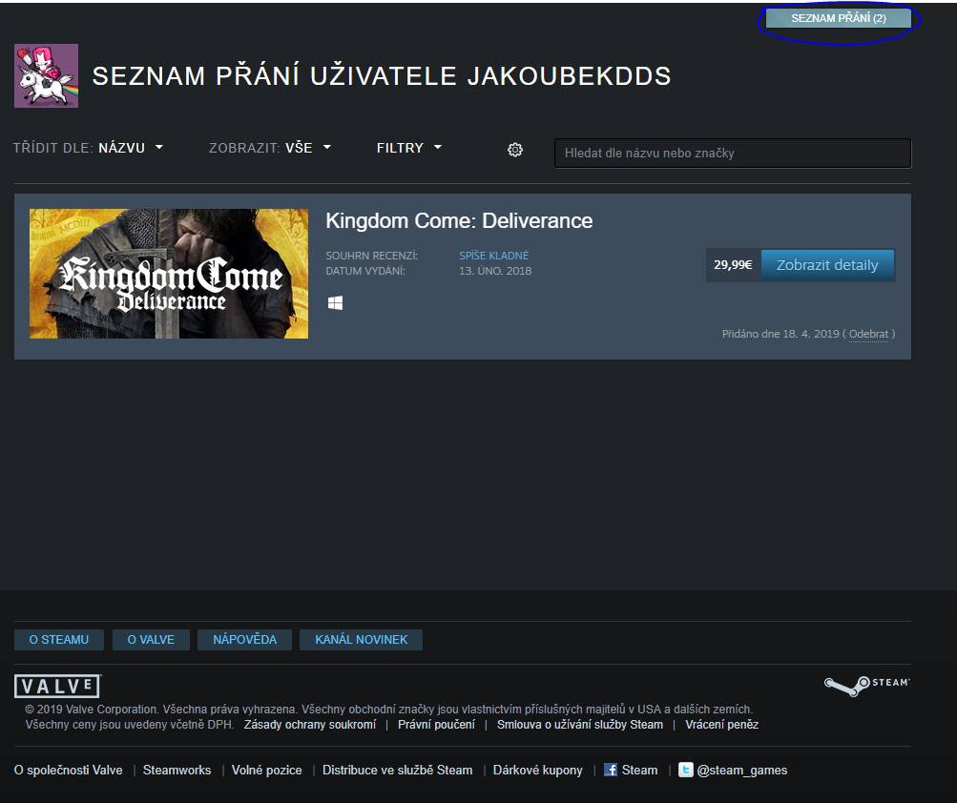
Task: Open the Kingdom Come: Deliverance title link
Action: 459,221
